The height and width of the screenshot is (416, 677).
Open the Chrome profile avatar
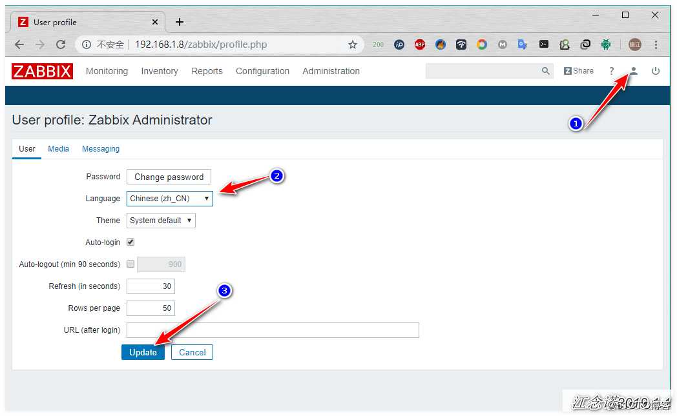tap(634, 45)
